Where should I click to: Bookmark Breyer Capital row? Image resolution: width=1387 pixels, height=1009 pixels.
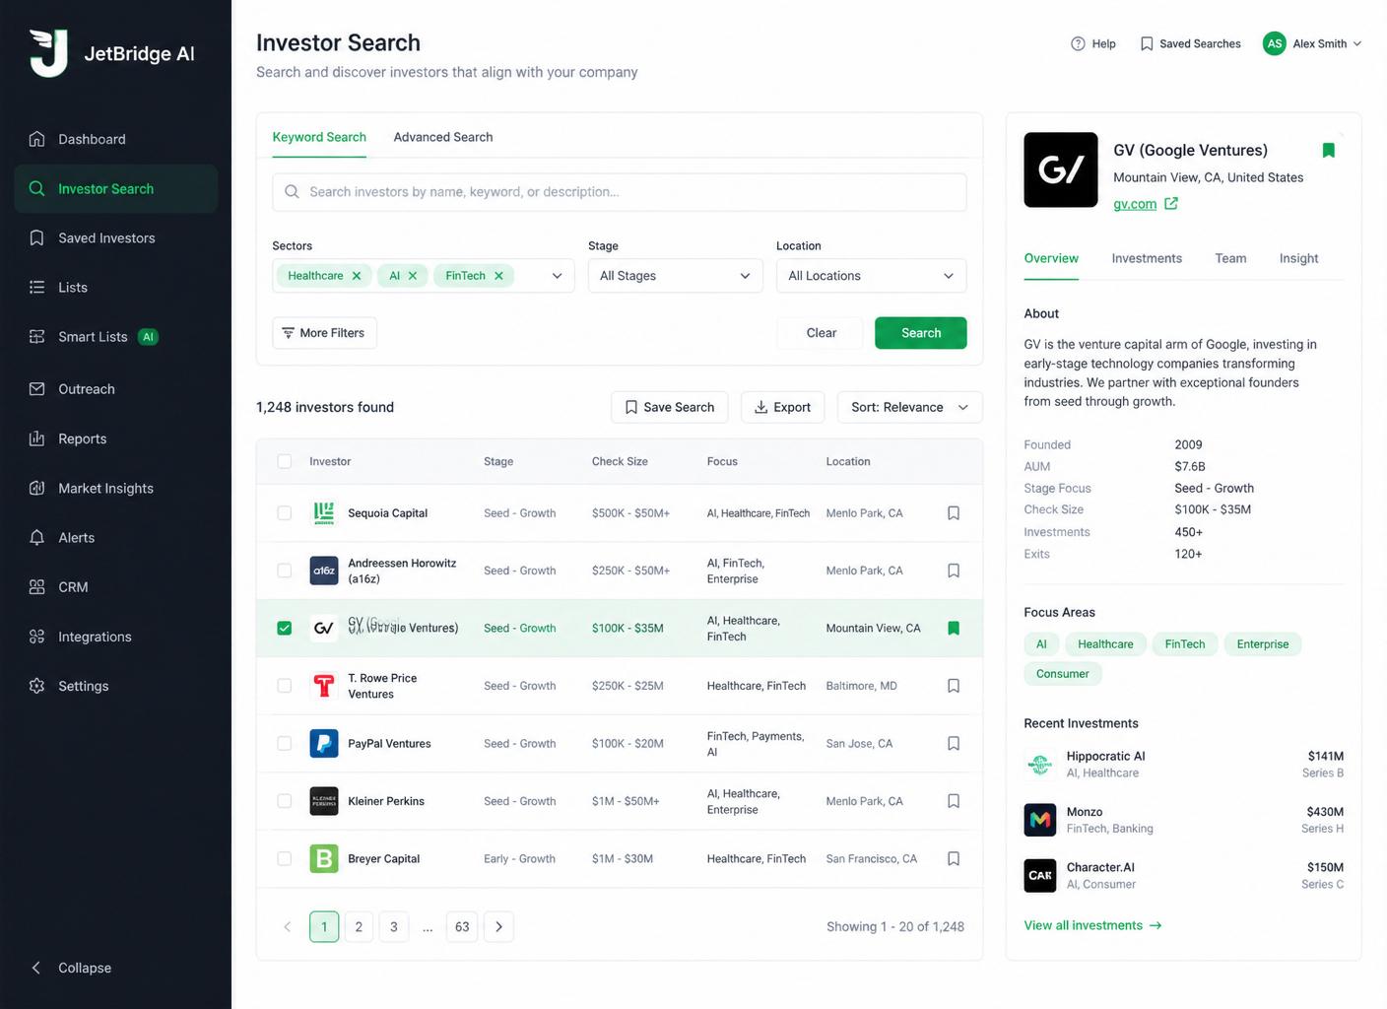click(954, 858)
